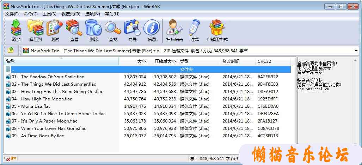362x165 pixels.
Task: Click the drive icon in status bar
Action: click(x=7, y=159)
